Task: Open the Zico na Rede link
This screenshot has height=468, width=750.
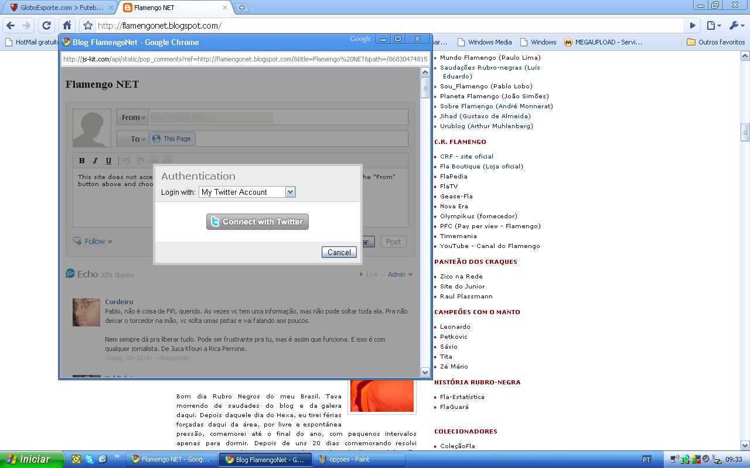Action: 461,276
